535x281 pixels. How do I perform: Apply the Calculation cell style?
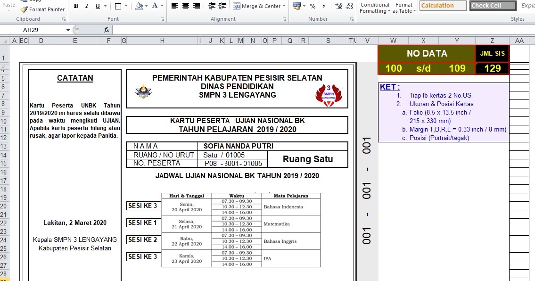[442, 6]
